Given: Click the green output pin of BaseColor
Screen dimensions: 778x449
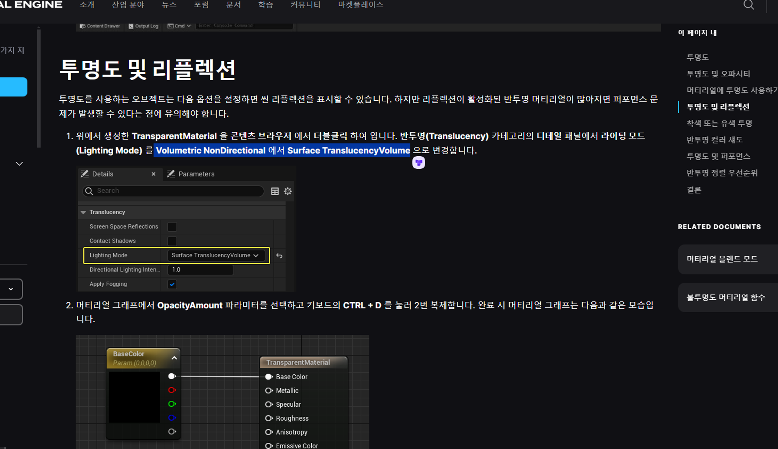Looking at the screenshot, I should click(172, 404).
